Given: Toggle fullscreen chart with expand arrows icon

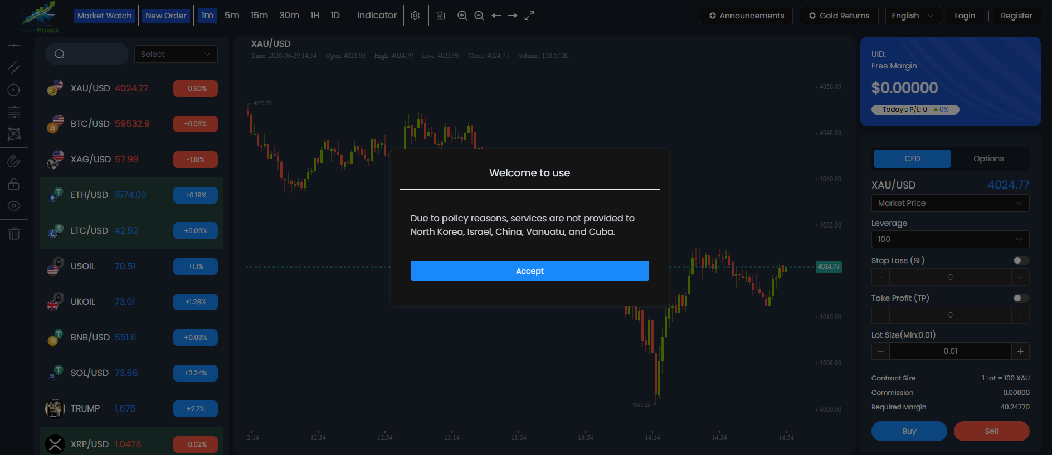Looking at the screenshot, I should point(529,16).
